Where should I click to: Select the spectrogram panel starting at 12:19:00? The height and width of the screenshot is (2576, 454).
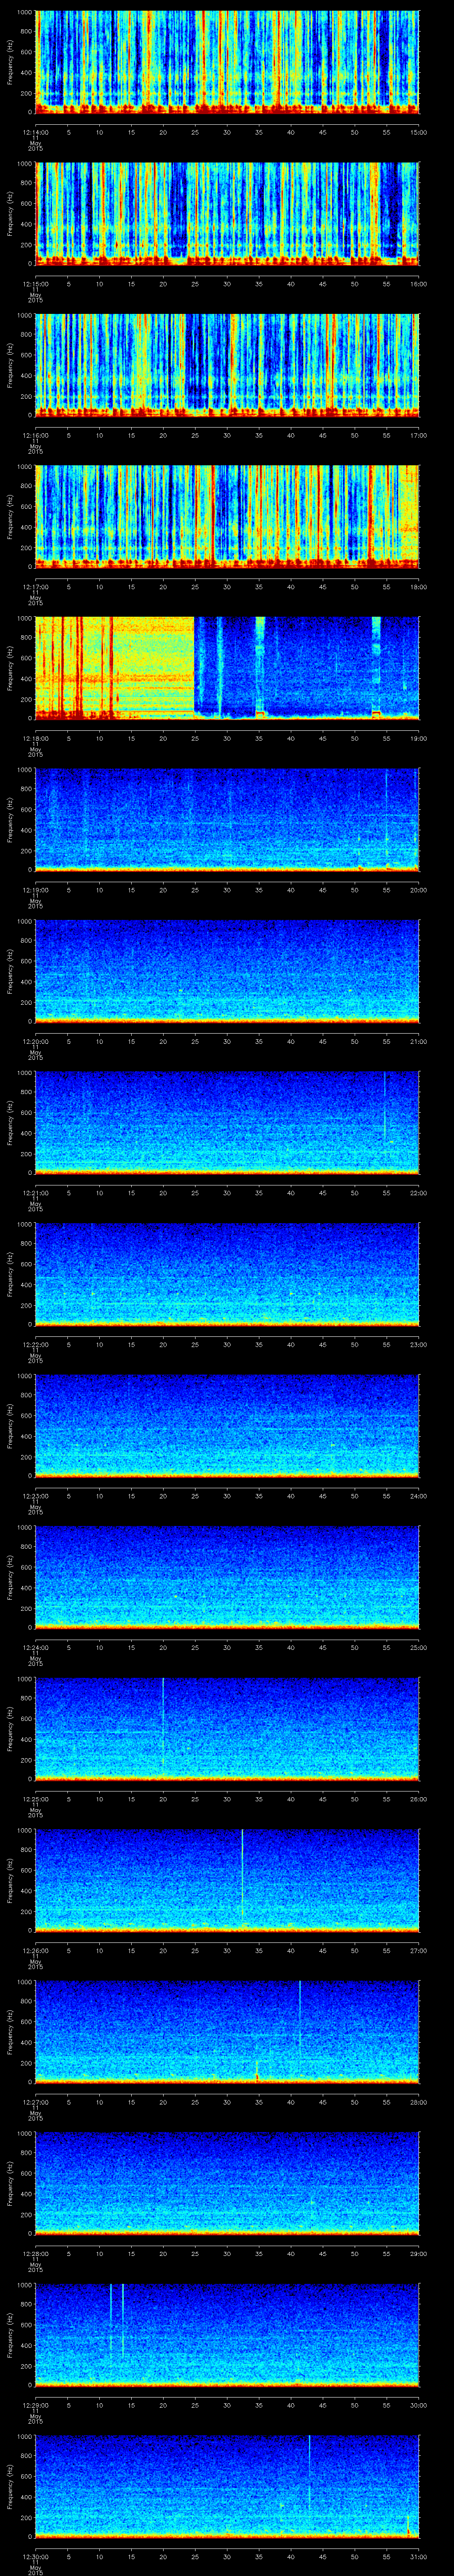pos(227,819)
